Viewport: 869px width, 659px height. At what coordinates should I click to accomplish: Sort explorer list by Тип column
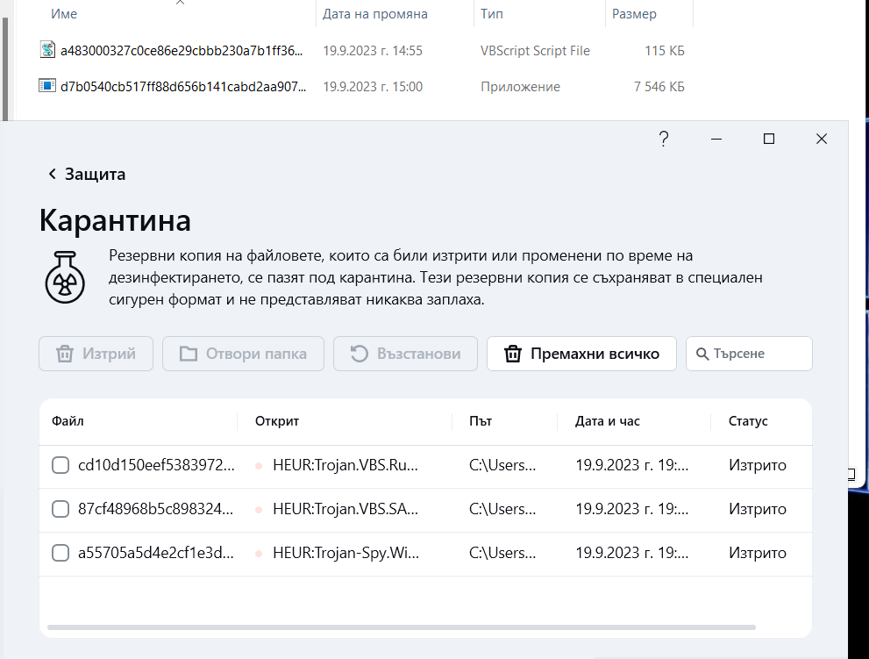click(492, 14)
